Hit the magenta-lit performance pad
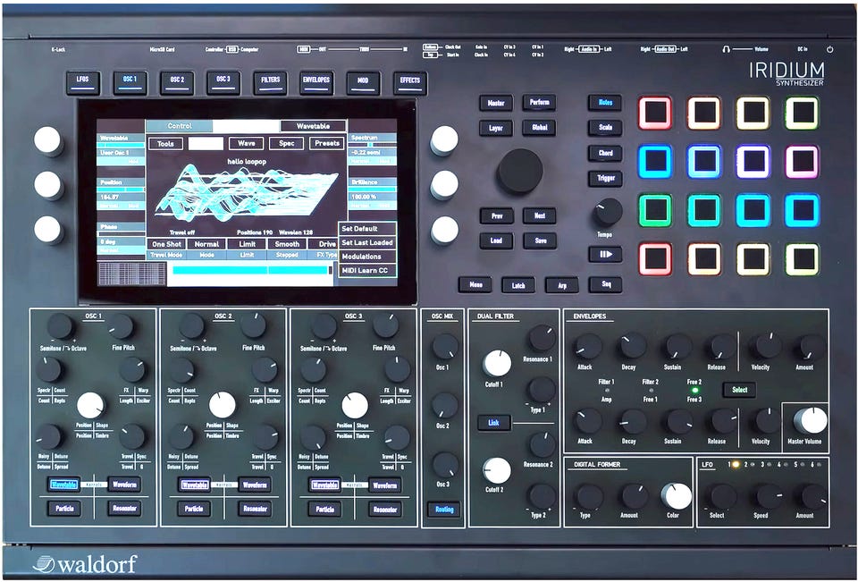 coord(803,161)
